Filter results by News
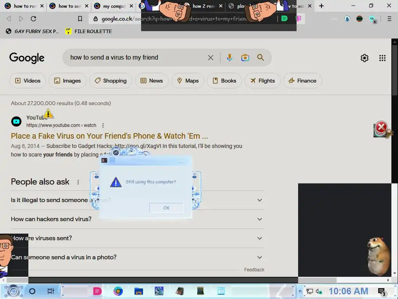The image size is (398, 299). pyautogui.click(x=152, y=81)
